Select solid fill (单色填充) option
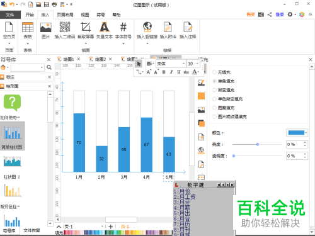Viewport: 315px width, 236px height. 224,81
